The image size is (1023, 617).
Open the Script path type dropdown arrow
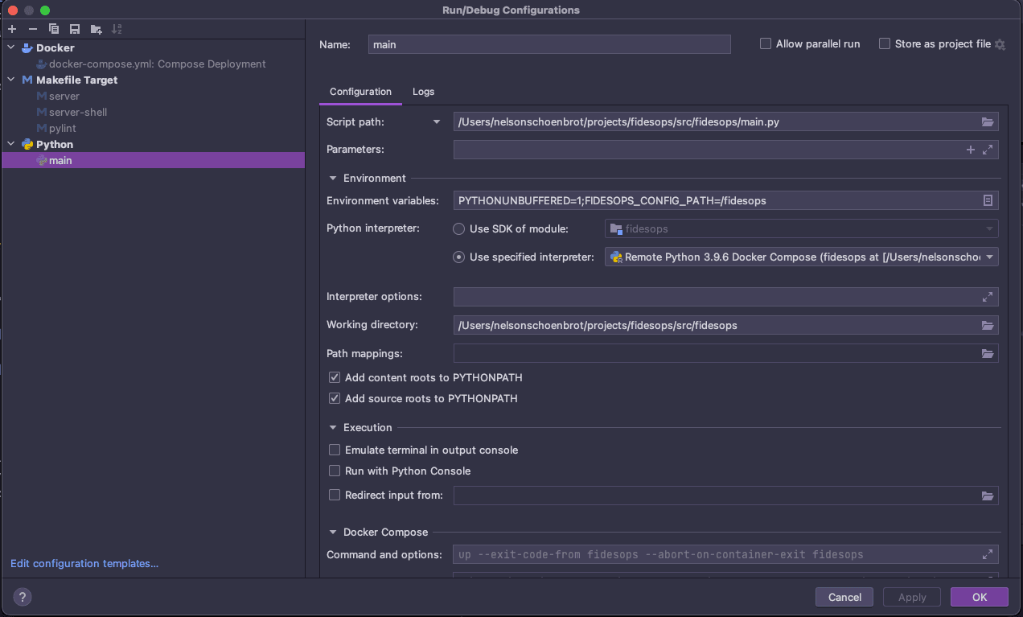(x=437, y=122)
